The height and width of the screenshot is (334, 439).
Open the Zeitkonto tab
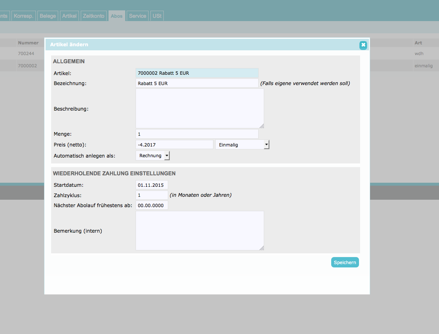pos(93,16)
